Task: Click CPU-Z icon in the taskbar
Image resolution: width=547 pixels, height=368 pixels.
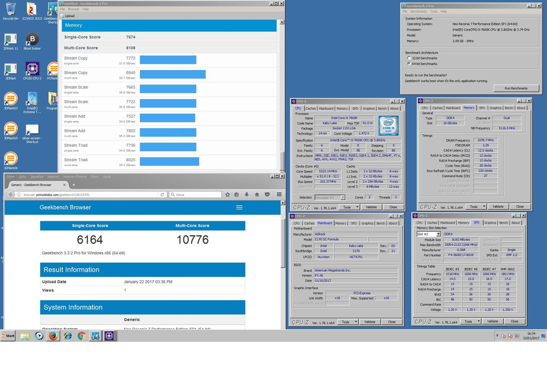Action: (109, 336)
